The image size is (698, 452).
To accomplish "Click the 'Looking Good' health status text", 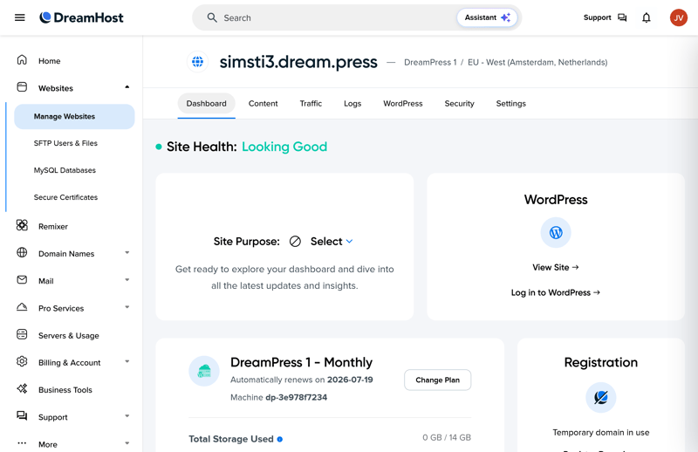I will pyautogui.click(x=284, y=147).
